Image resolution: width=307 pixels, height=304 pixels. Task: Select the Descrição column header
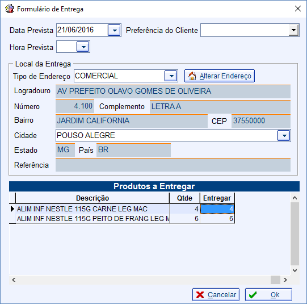(92, 198)
